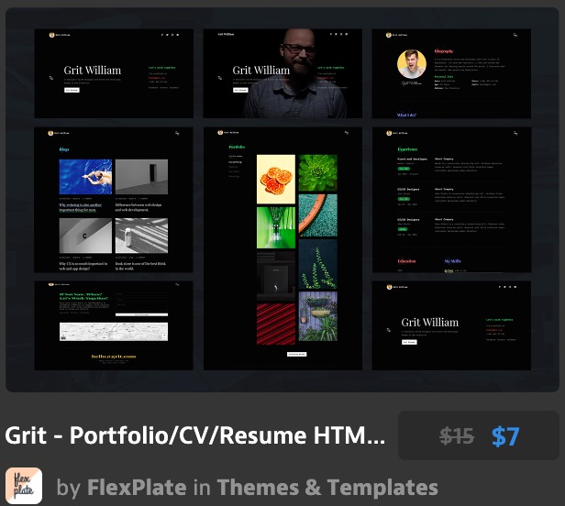The width and height of the screenshot is (565, 506).
Task: Click the $7 sale price
Action: (x=505, y=435)
